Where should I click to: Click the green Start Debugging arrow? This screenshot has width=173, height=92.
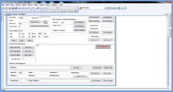point(45,8)
